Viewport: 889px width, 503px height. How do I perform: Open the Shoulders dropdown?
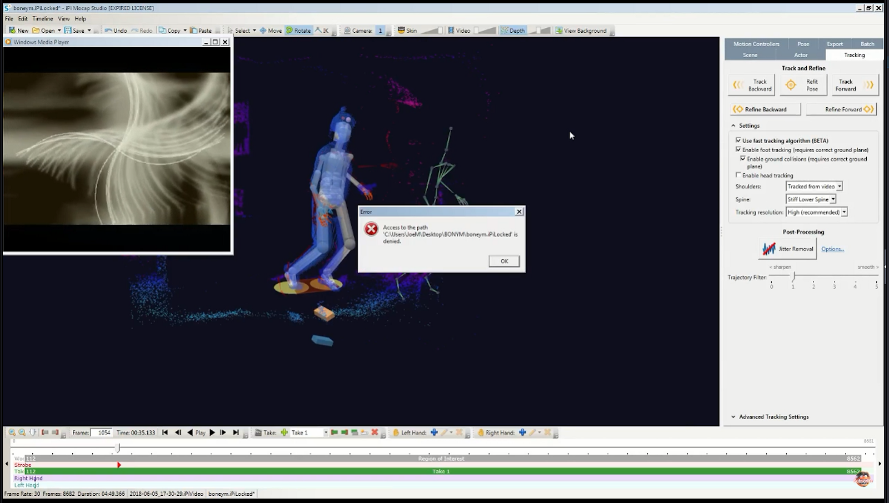tap(814, 187)
